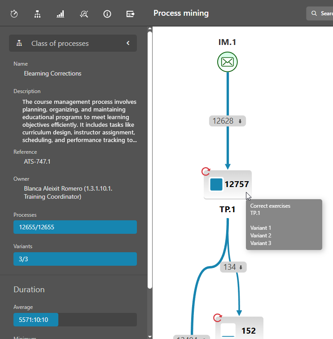Click the 12628 transition count label
The image size is (333, 339).
tap(228, 121)
